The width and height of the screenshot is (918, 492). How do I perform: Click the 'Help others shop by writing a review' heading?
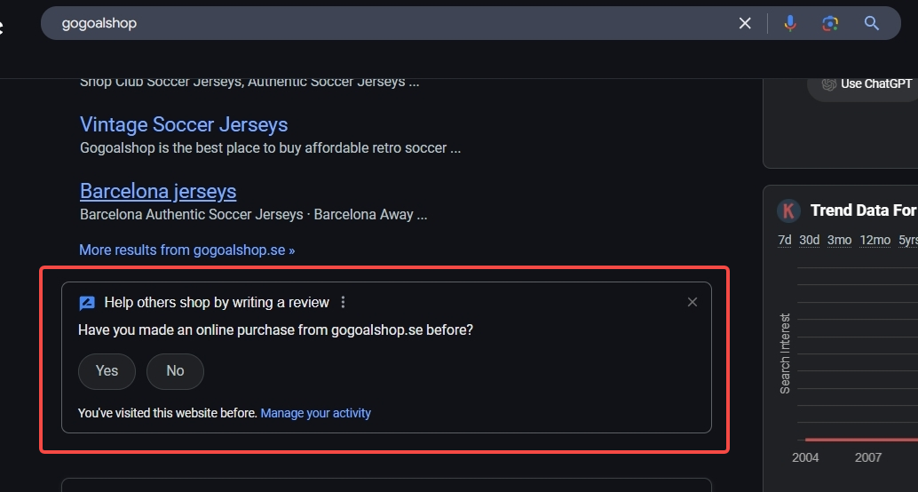click(x=217, y=302)
